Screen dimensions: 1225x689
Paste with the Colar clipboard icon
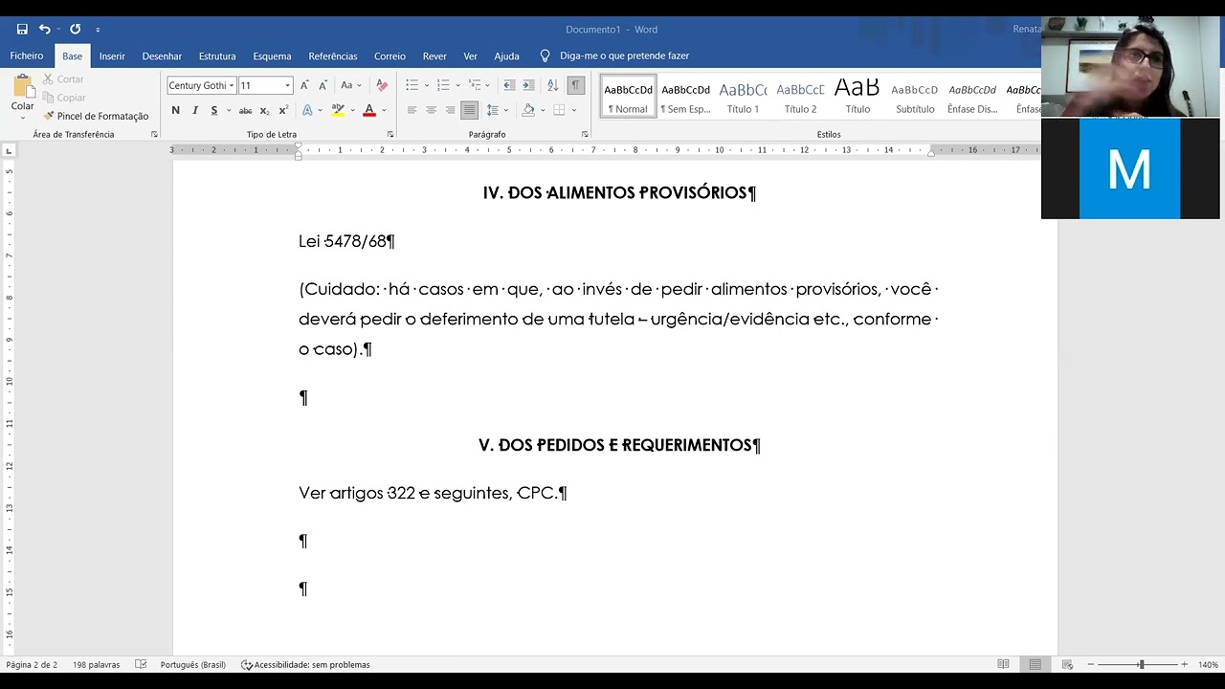coord(22,87)
